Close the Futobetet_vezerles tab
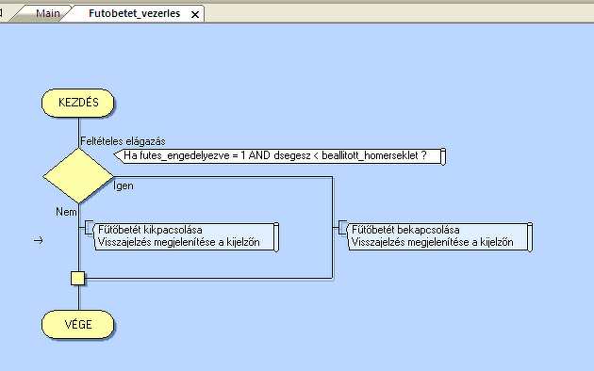 click(195, 14)
